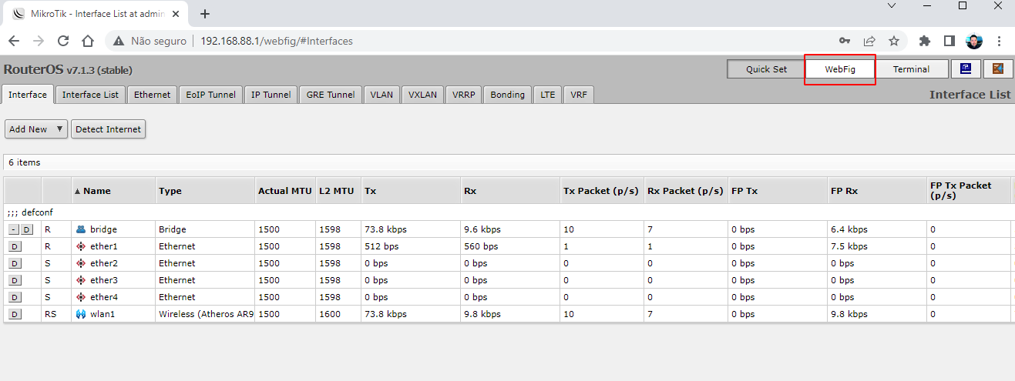Open the browser extensions puzzle icon
Screen dimensions: 1015x381
coord(926,41)
